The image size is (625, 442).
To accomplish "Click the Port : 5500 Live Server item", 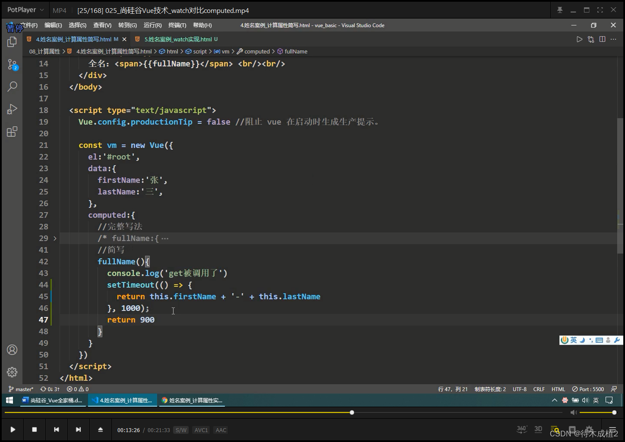I will pyautogui.click(x=588, y=389).
